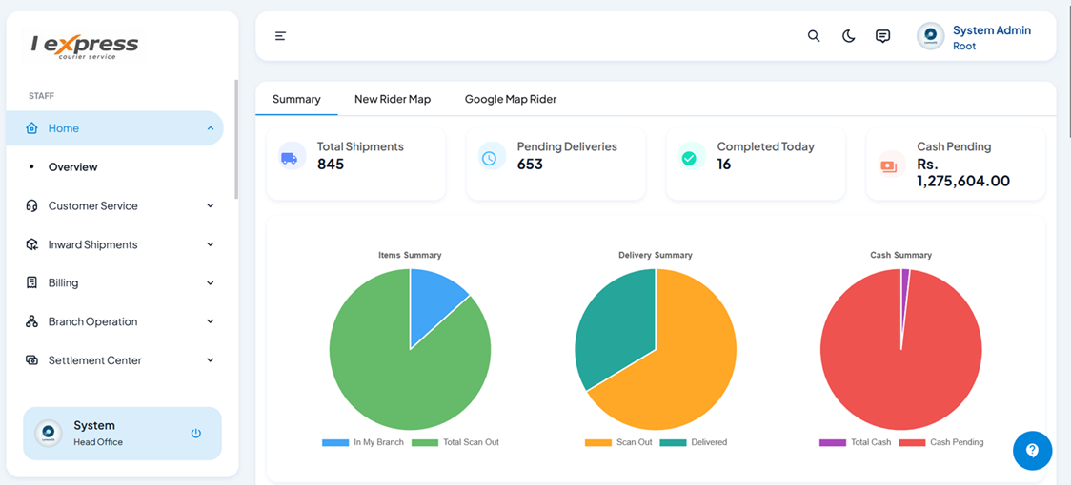Toggle dark mode moon icon
Viewport: 1071px width, 485px height.
tap(848, 36)
